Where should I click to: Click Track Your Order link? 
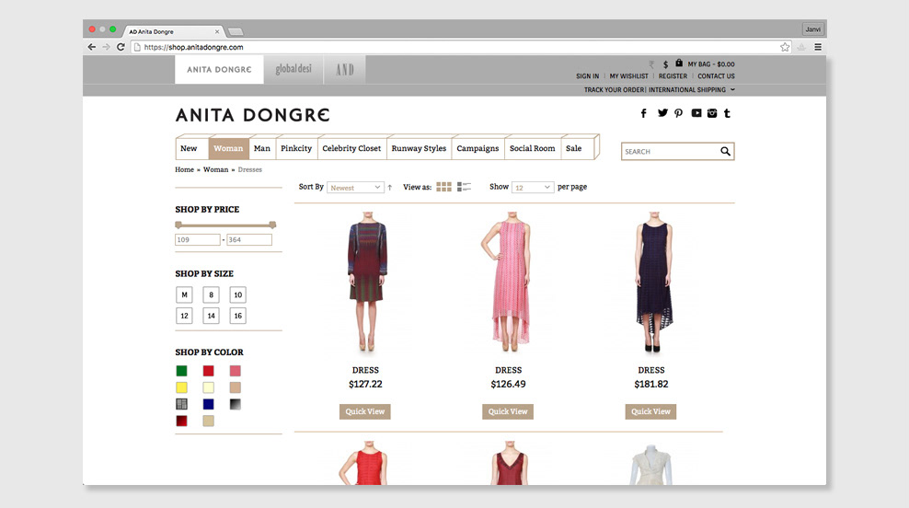click(614, 90)
